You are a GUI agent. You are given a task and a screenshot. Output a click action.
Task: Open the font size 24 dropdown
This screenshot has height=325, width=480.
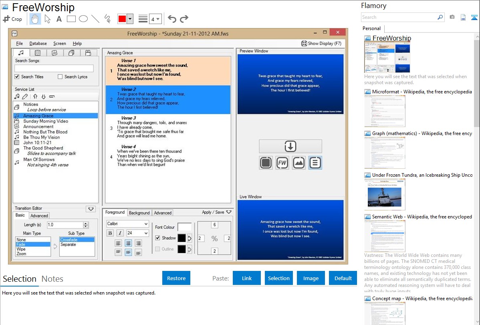[137, 233]
